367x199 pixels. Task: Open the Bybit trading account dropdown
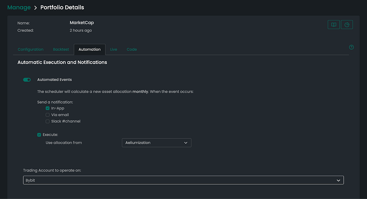click(x=183, y=180)
